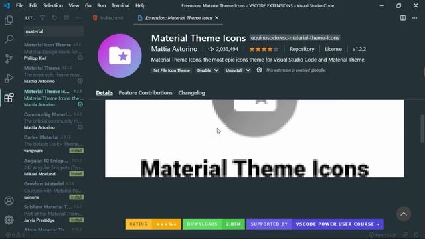Click the Port 5500 status bar item
425x239 pixels.
click(382, 235)
